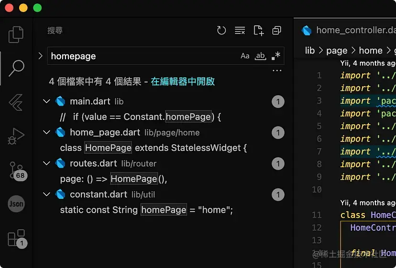Toggle Match Case search option
Screen dimensions: 396x268
click(245, 56)
